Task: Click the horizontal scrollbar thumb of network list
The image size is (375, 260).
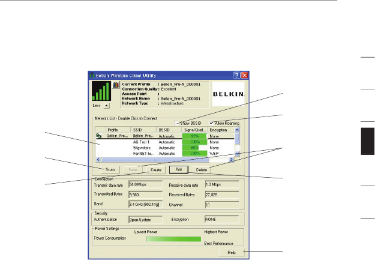Action: [155, 159]
